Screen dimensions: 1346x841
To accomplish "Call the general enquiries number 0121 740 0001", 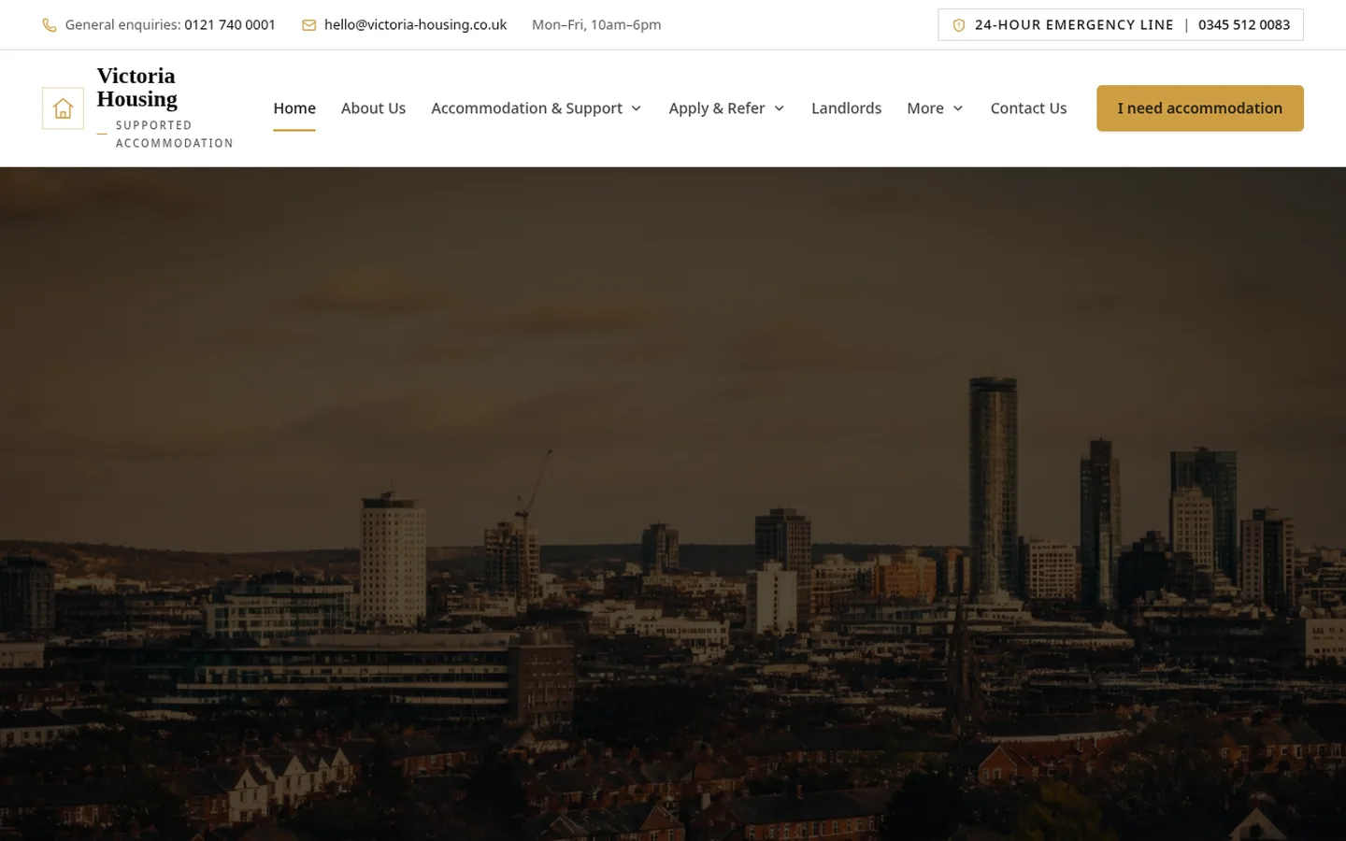I will click(x=230, y=25).
